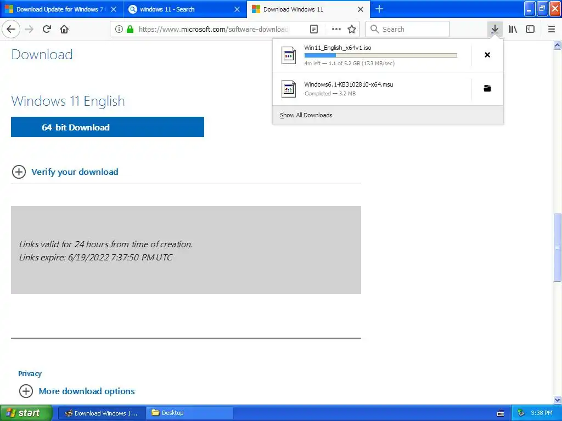Click the Completed — 3.2 MB status text
The width and height of the screenshot is (562, 421).
(330, 93)
